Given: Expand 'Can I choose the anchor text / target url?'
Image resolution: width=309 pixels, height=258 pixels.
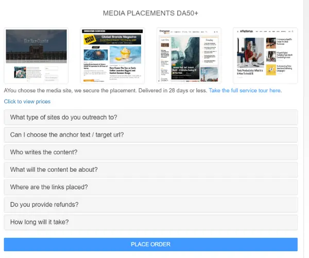Looking at the screenshot, I should [150, 135].
